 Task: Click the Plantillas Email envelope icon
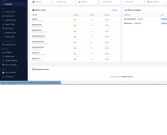coord(3,56)
